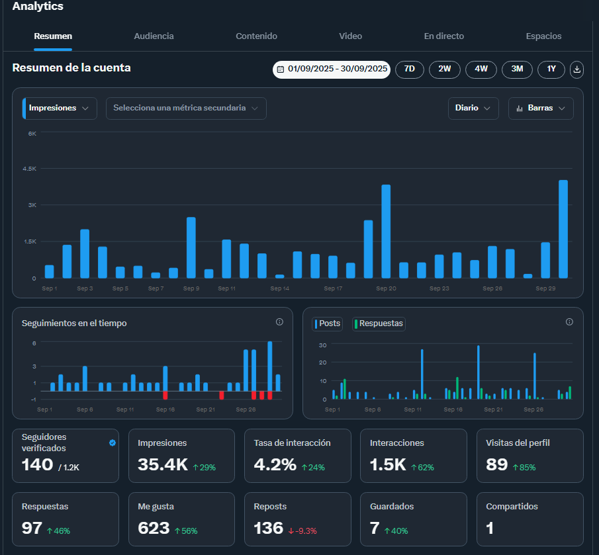Select the 3M time range
This screenshot has height=555, width=599.
[517, 69]
